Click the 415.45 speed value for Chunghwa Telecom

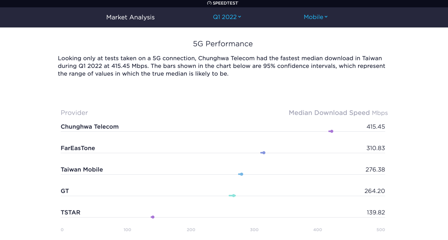(376, 126)
